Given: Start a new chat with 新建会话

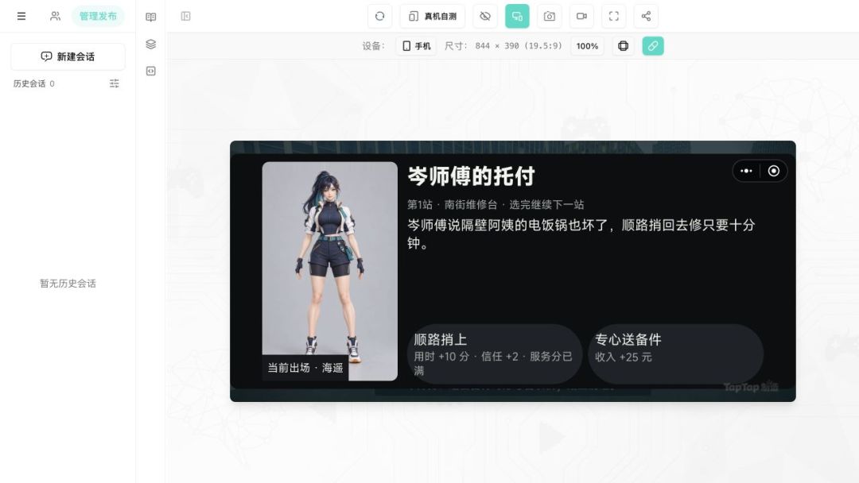Looking at the screenshot, I should (x=68, y=57).
